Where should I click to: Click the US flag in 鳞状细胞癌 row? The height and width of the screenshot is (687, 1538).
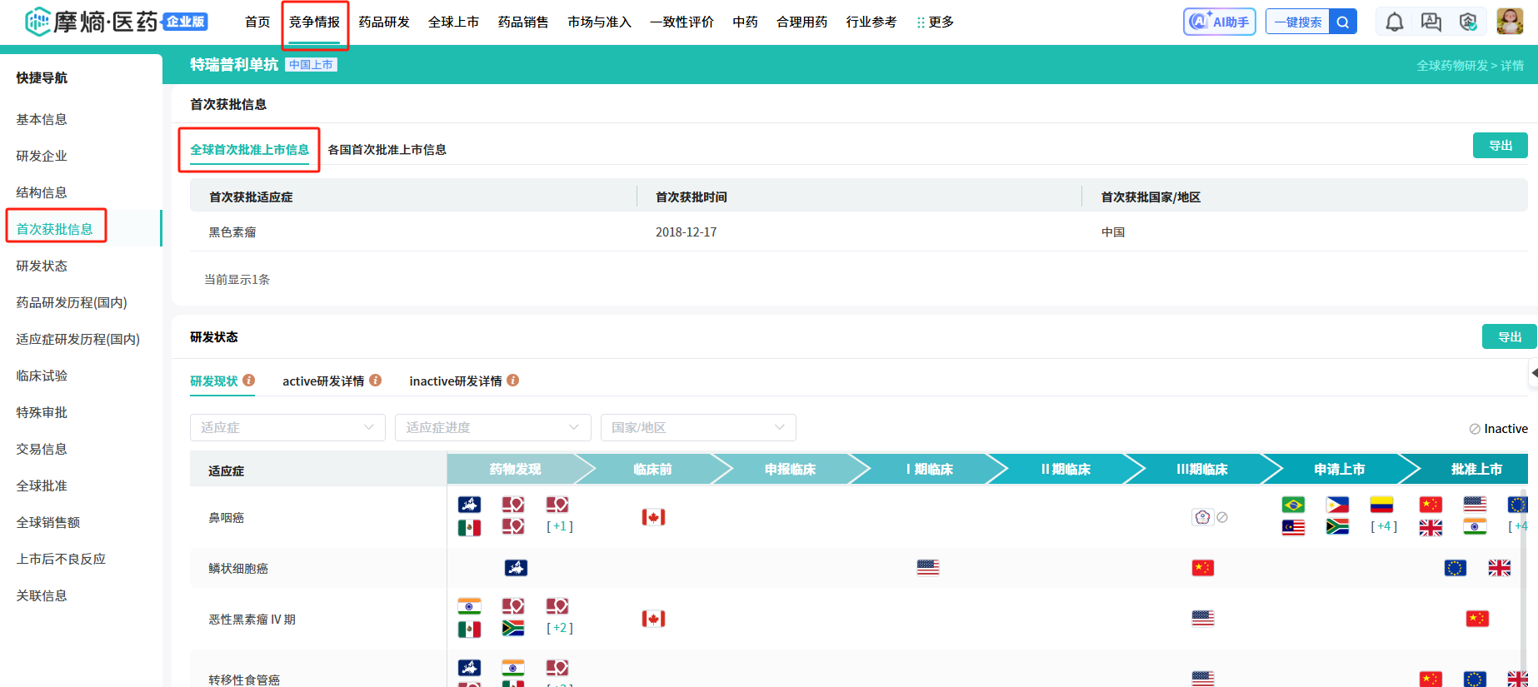(x=927, y=568)
